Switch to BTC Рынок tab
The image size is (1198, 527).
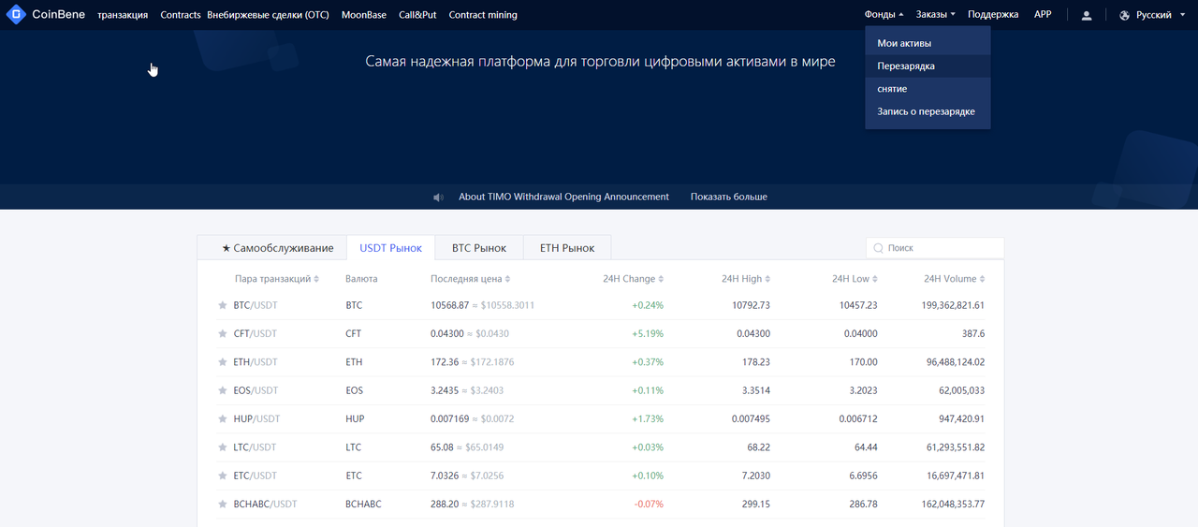(479, 248)
